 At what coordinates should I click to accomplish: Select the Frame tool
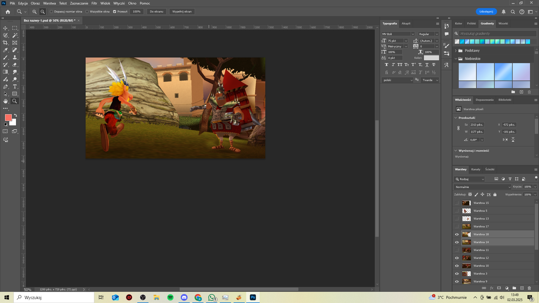(15, 43)
